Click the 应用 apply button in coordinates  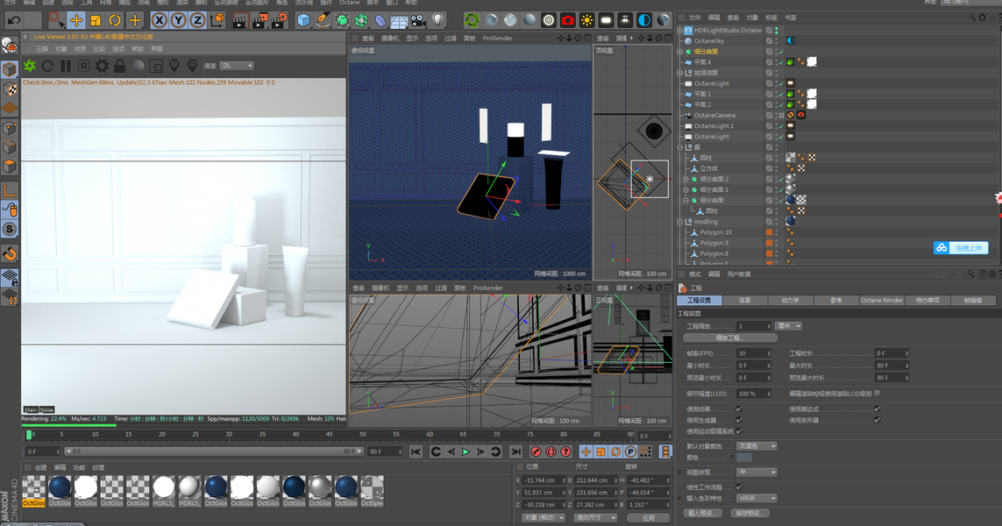(648, 518)
